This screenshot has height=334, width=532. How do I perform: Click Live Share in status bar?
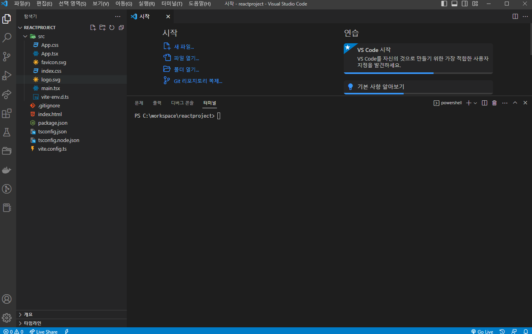pos(43,332)
